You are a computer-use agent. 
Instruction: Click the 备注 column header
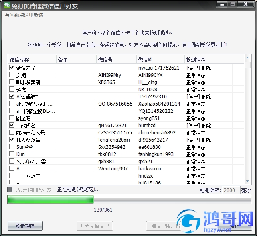tap(76, 60)
